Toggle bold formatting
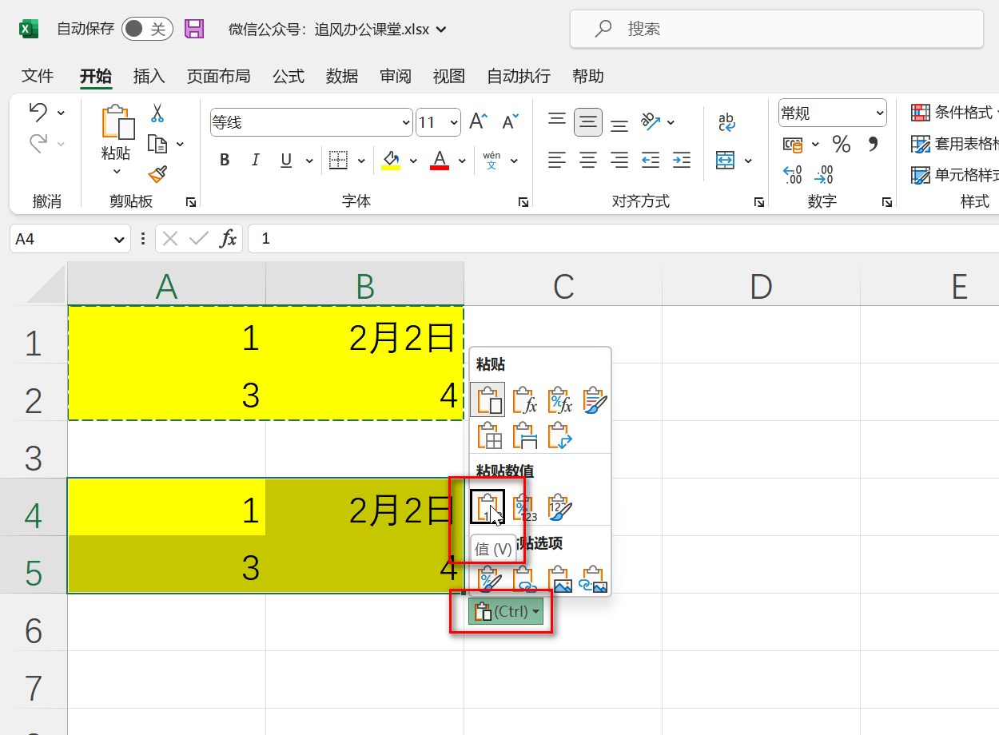999x735 pixels. pos(224,159)
